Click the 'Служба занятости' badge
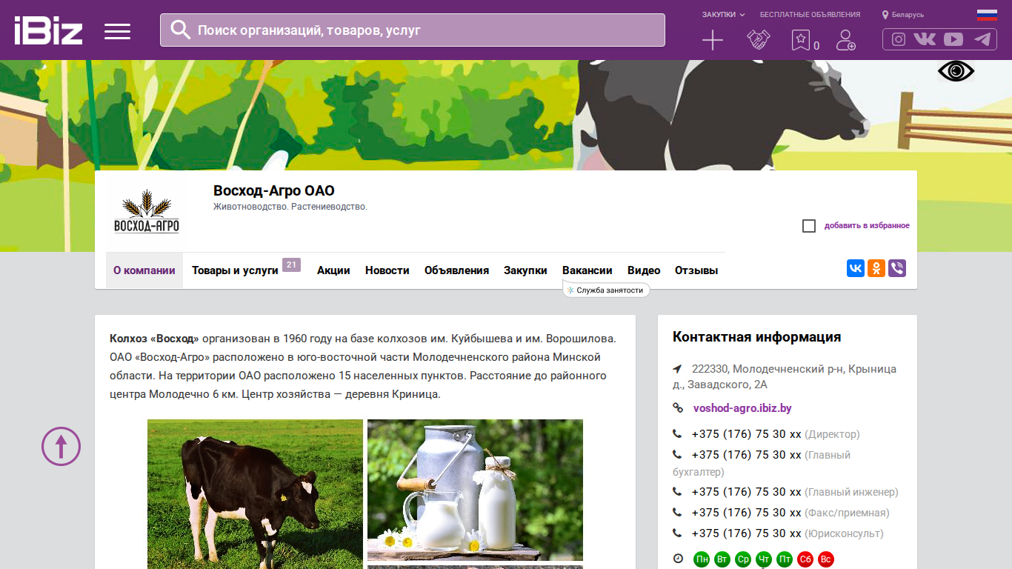Screen dimensions: 1012x569 pos(606,290)
